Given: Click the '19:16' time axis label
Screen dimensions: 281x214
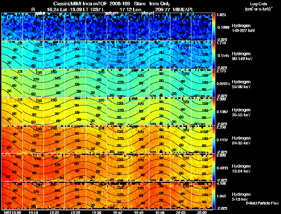Looking at the screenshot, I should click(x=33, y=212).
